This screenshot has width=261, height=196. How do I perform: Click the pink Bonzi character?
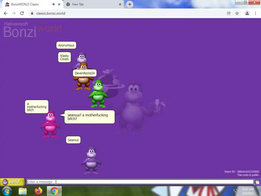pyautogui.click(x=50, y=125)
